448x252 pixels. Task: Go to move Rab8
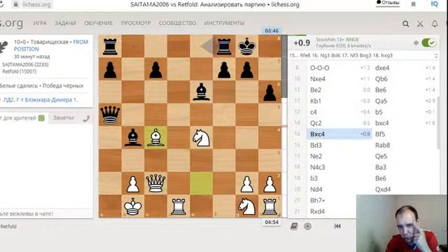click(x=383, y=146)
